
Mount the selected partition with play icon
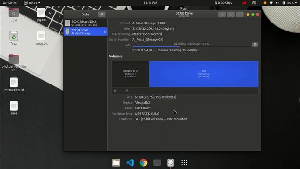pos(115,91)
